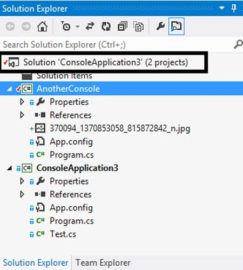
Task: Select the 370094_1370853058_815872842_n.jpg file
Action: pyautogui.click(x=120, y=128)
